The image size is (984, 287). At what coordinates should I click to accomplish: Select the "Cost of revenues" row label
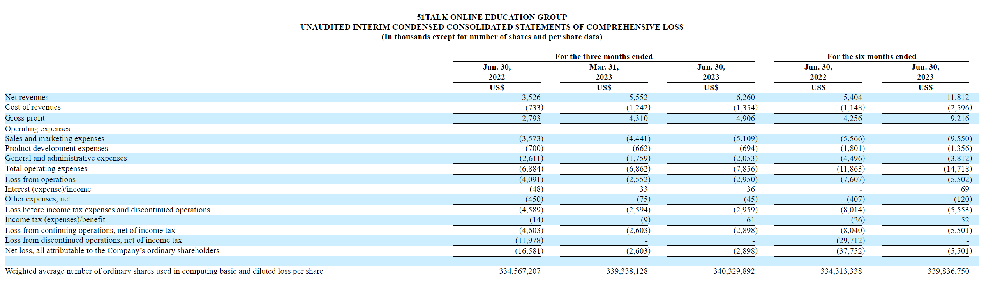[33, 107]
